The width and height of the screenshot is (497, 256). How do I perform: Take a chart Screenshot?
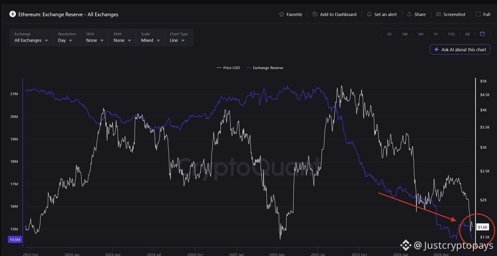pos(451,14)
